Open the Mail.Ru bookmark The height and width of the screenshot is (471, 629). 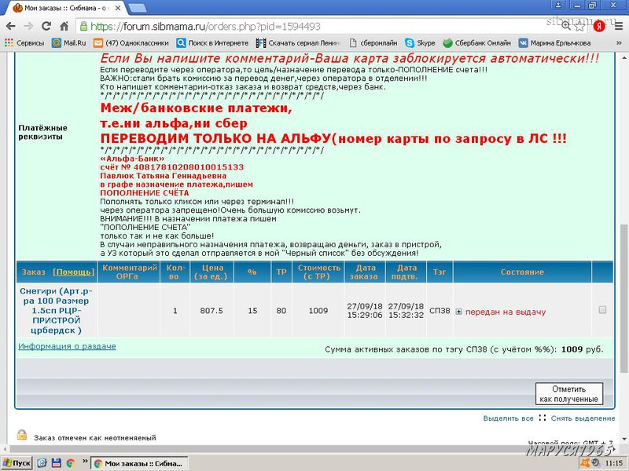click(69, 43)
